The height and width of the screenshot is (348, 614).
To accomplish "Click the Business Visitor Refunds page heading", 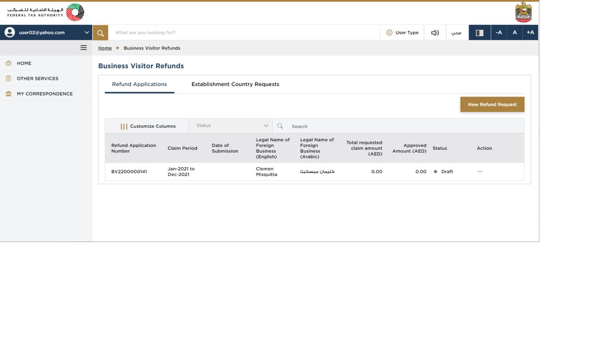I will [x=141, y=66].
